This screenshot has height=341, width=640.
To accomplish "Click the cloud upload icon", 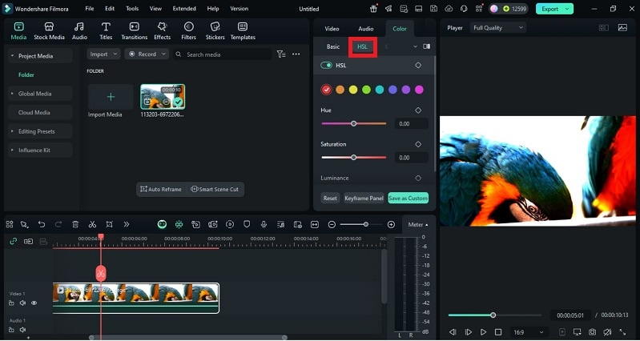I will 449,9.
